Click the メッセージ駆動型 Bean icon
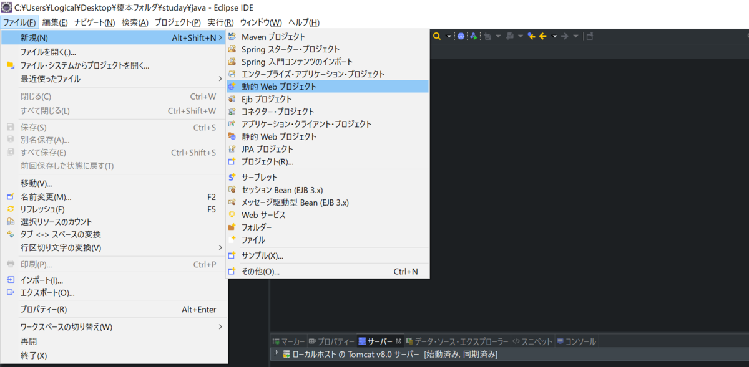 coord(232,203)
